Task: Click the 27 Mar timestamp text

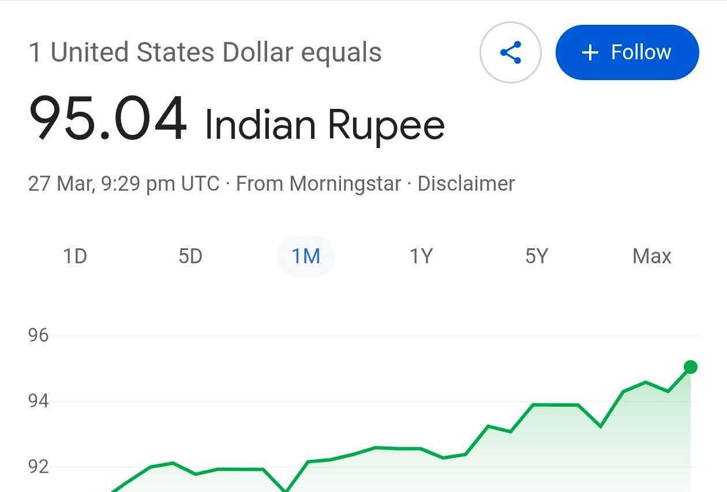Action: click(123, 184)
